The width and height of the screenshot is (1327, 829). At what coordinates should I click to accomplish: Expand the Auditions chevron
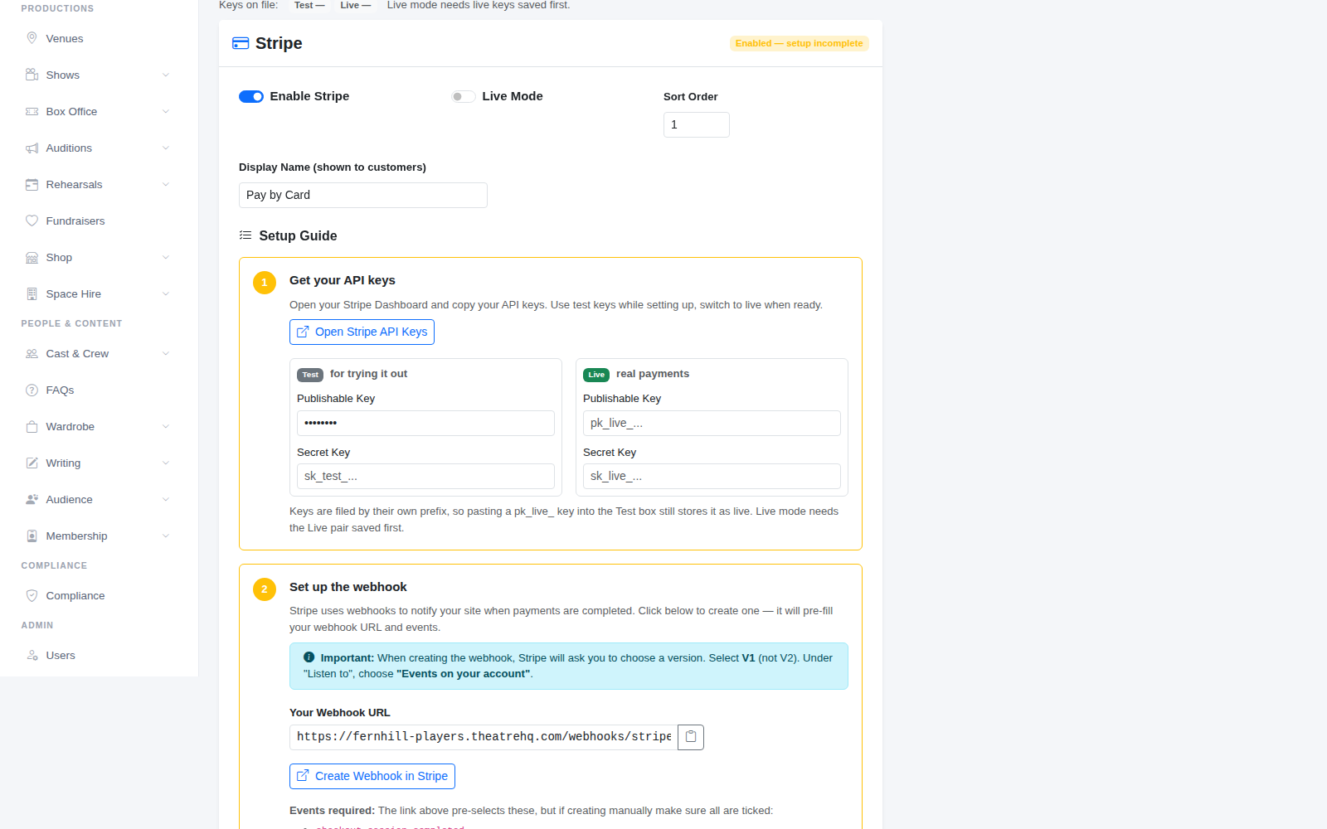(166, 148)
